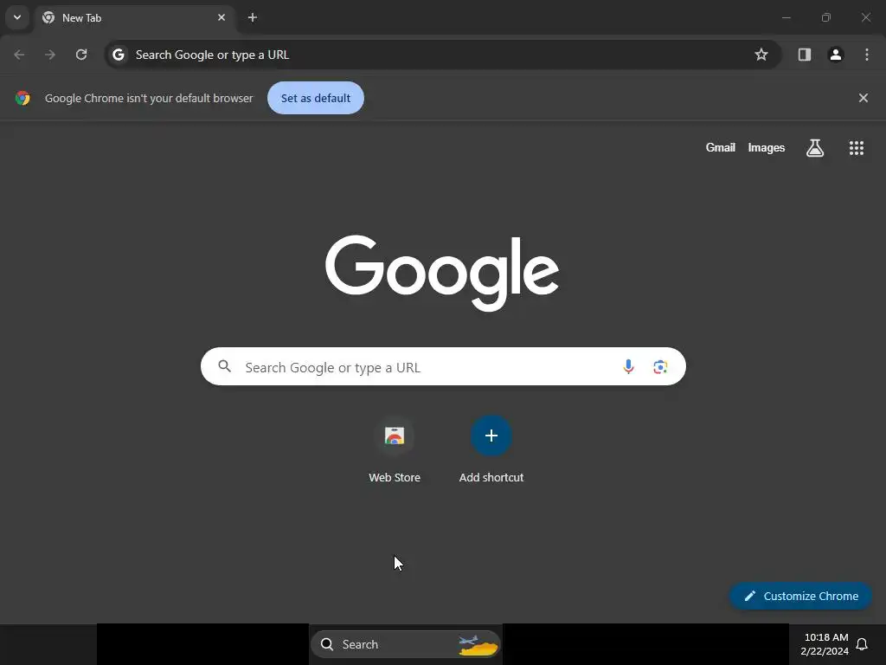The height and width of the screenshot is (665, 886).
Task: Open Customize Chrome panel
Action: click(x=800, y=596)
